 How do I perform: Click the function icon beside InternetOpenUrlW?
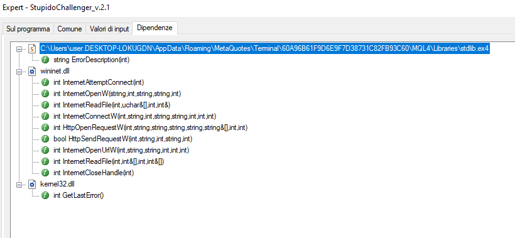click(x=45, y=150)
